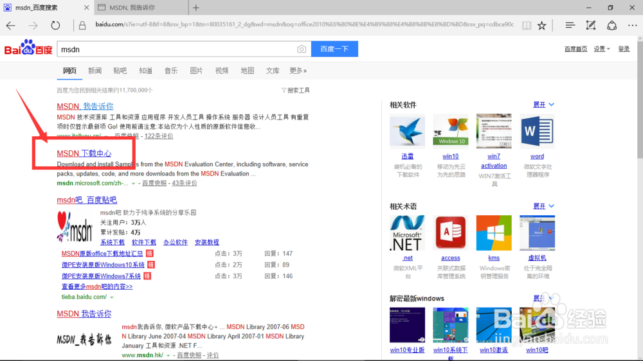The width and height of the screenshot is (643, 361).
Task: Open 虚拟机 thumbnail image
Action: click(537, 233)
